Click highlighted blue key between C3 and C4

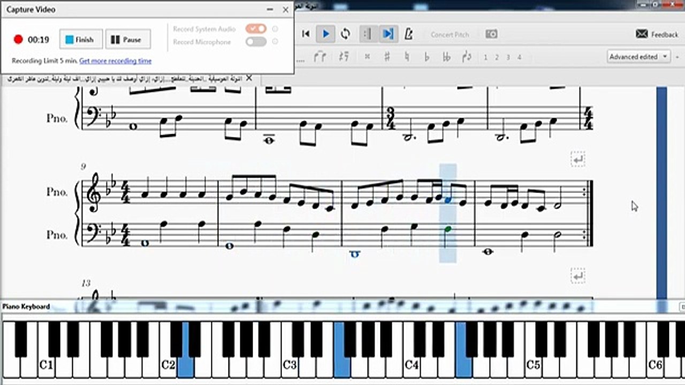click(341, 366)
